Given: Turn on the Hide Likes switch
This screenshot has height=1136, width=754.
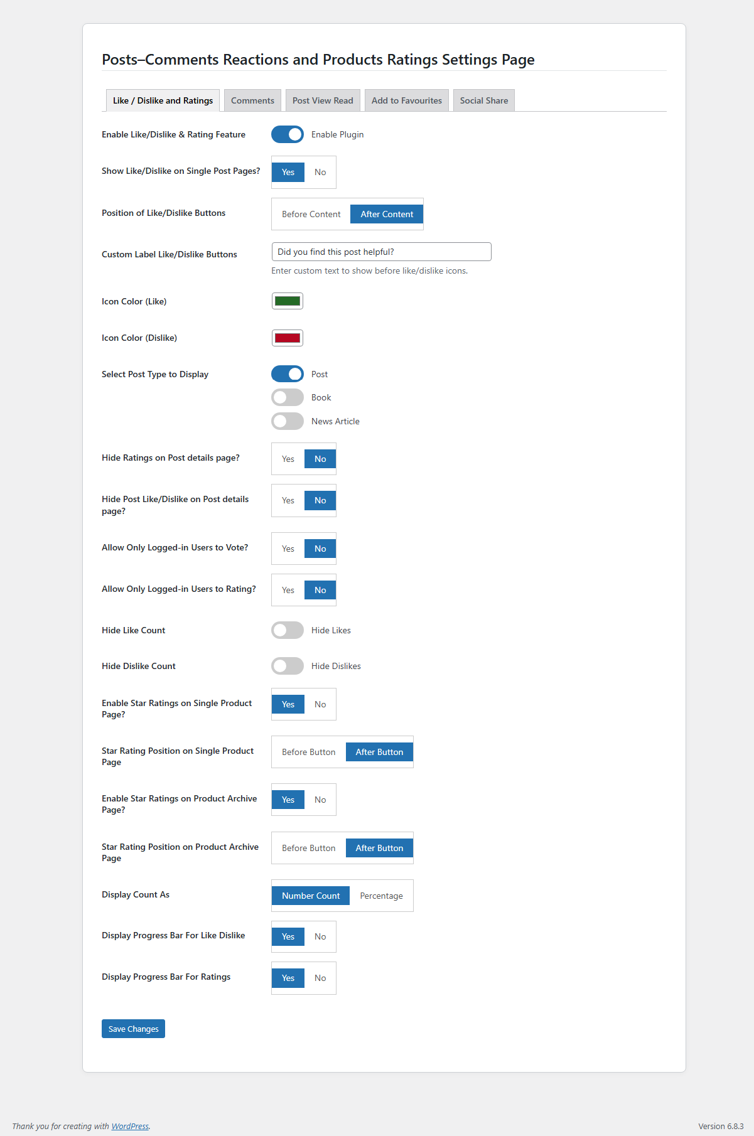Looking at the screenshot, I should [x=288, y=630].
